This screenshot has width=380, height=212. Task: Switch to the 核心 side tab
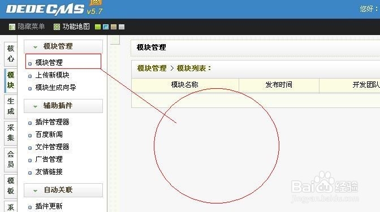tap(11, 54)
